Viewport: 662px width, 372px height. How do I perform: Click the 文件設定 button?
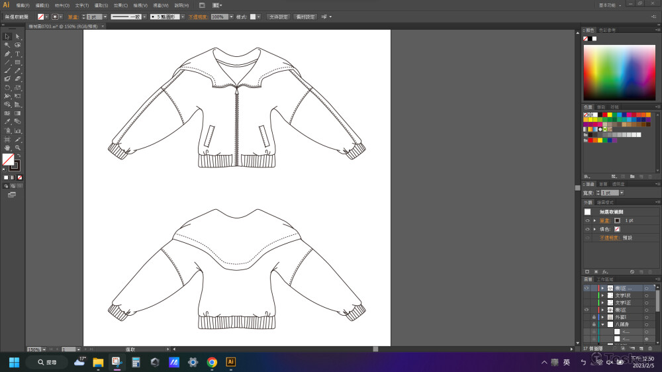(x=278, y=17)
